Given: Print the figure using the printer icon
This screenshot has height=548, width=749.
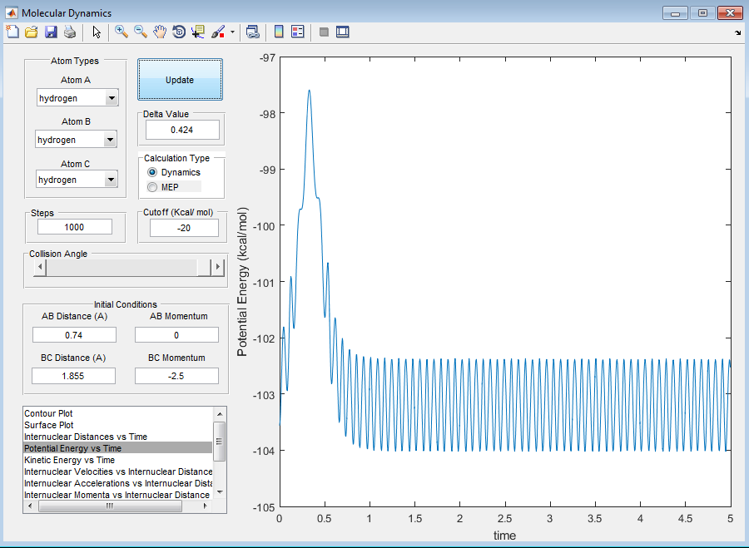Looking at the screenshot, I should (x=70, y=32).
